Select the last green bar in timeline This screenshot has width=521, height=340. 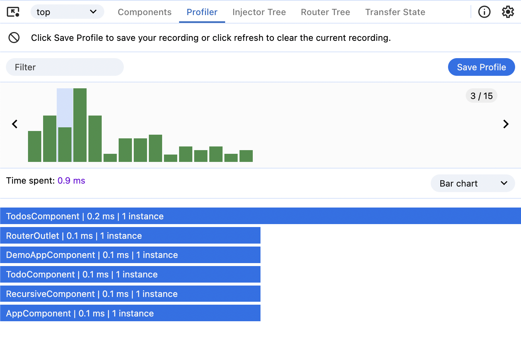(246, 156)
